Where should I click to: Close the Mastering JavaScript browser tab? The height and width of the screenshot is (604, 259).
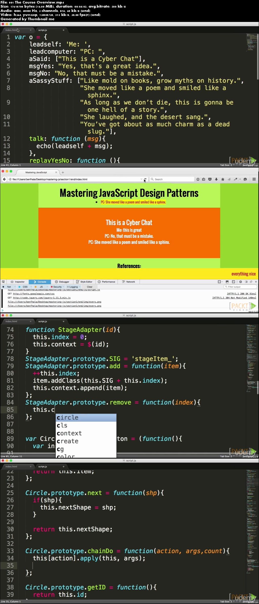(x=56, y=172)
